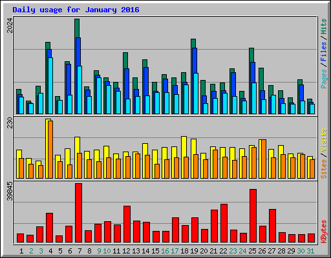Screen dimensions: 331x258
Task: Click day label 4 on x-axis
Action: tap(50, 251)
